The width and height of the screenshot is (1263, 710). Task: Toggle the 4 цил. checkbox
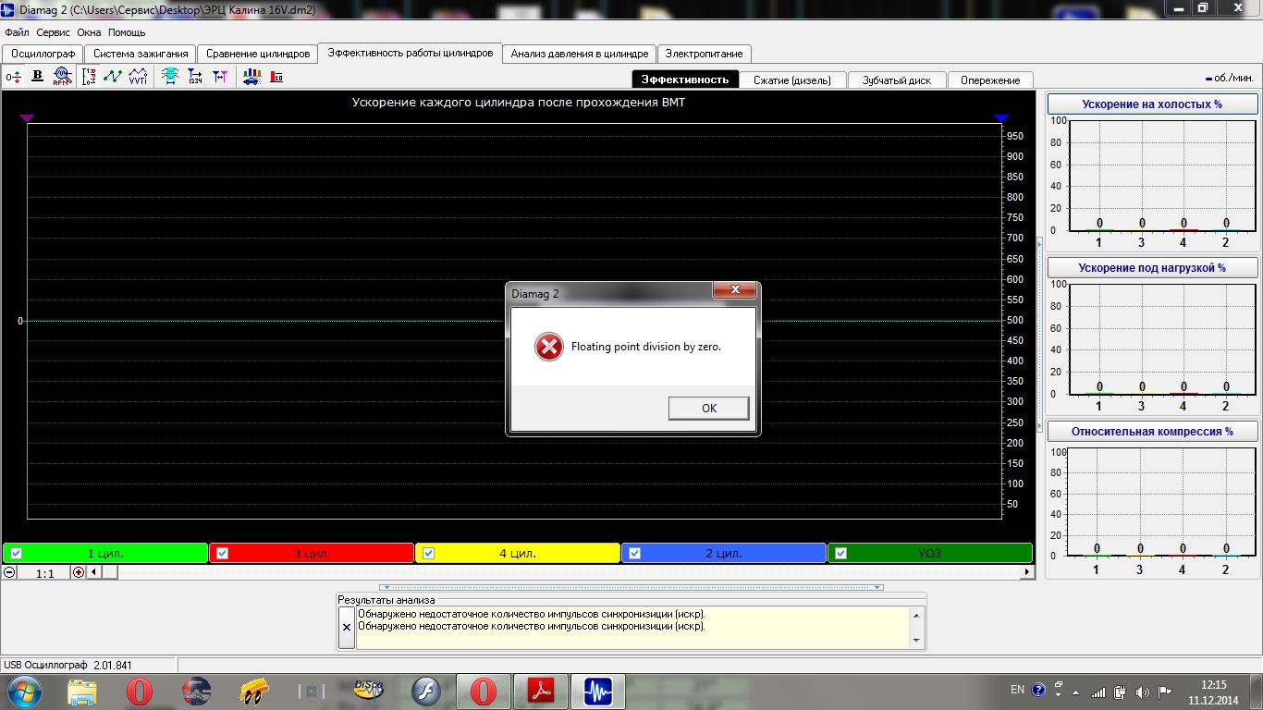click(x=428, y=554)
